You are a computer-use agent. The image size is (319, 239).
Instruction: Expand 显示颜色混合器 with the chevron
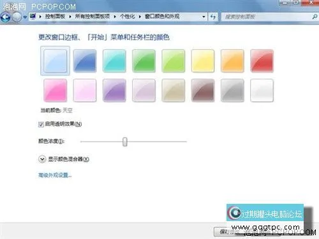[42, 159]
